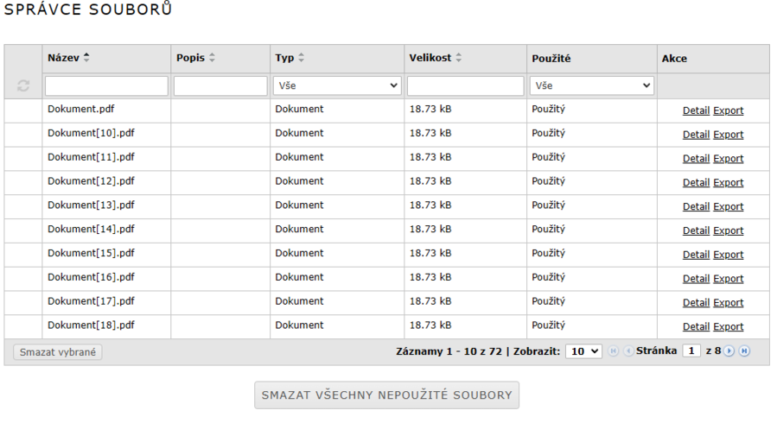Screen dimensions: 777x423
Task: Click the refresh icon in filter row
Action: pos(23,86)
